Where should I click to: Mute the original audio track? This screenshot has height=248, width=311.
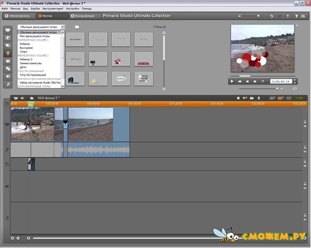[x=305, y=152]
